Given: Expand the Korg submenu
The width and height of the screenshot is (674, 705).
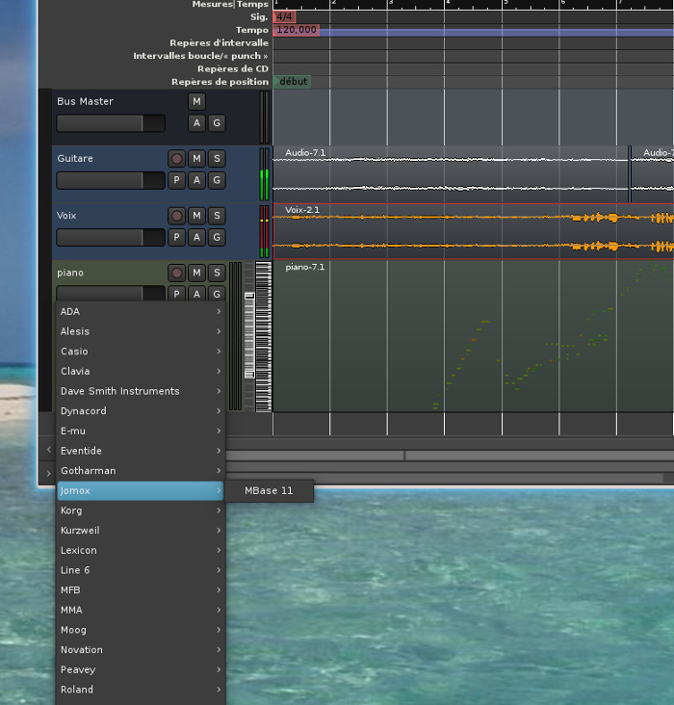Looking at the screenshot, I should [141, 510].
